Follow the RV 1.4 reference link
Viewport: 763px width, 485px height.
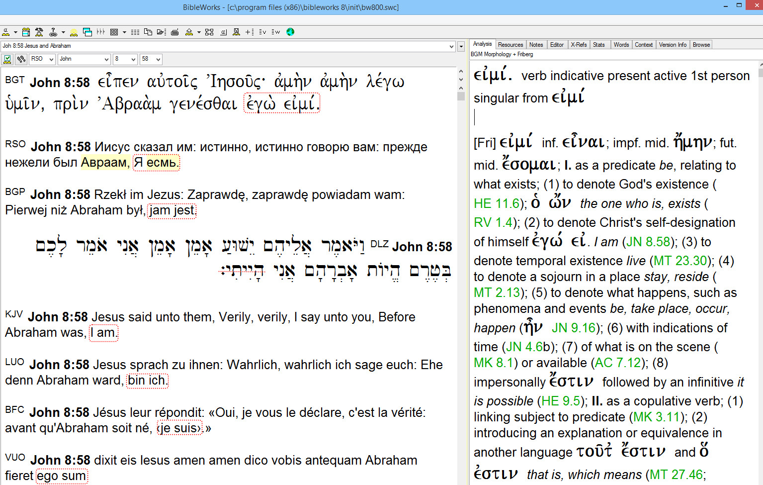tap(493, 222)
